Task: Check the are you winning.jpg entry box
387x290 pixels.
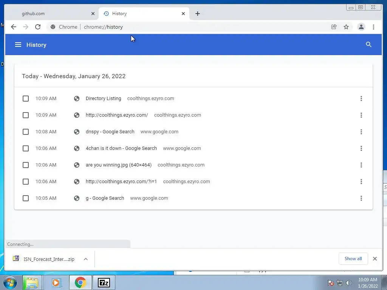Action: click(26, 165)
